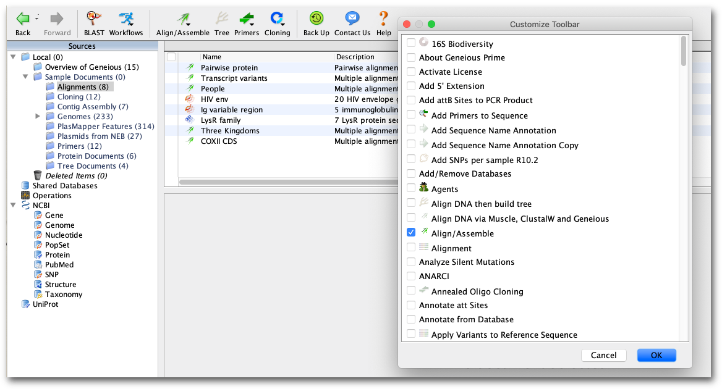Select the NCBI PubMed icon
This screenshot has width=722, height=389.
click(38, 264)
